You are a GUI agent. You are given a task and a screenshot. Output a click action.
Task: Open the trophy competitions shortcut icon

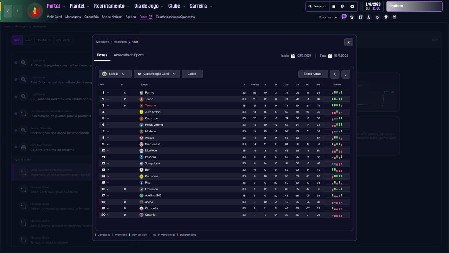point(386,17)
